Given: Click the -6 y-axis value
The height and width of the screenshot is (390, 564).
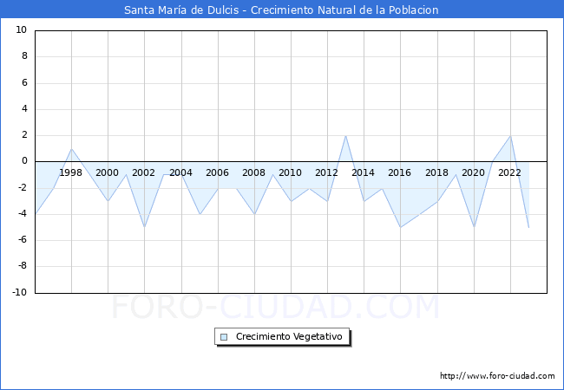Looking at the screenshot, I should tap(23, 240).
